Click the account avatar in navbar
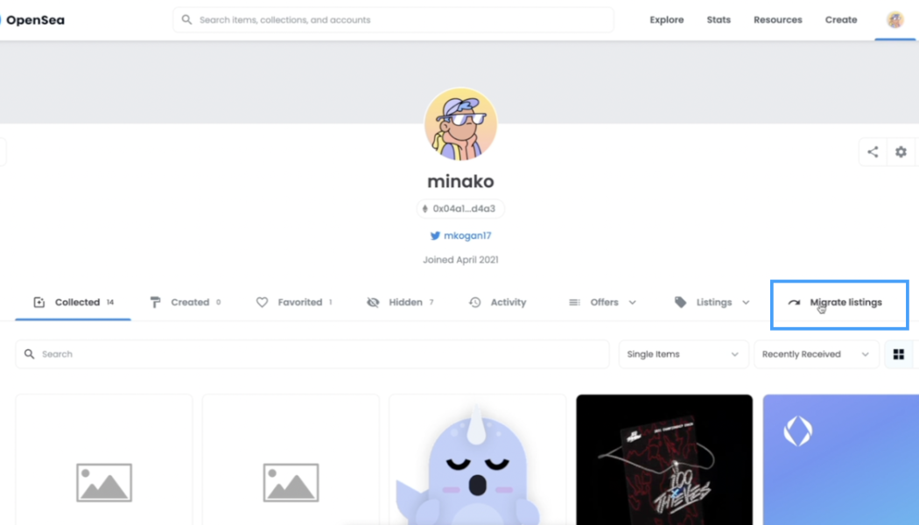The height and width of the screenshot is (525, 919). (895, 20)
